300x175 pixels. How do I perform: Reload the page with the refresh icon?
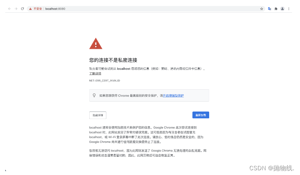(x=22, y=9)
